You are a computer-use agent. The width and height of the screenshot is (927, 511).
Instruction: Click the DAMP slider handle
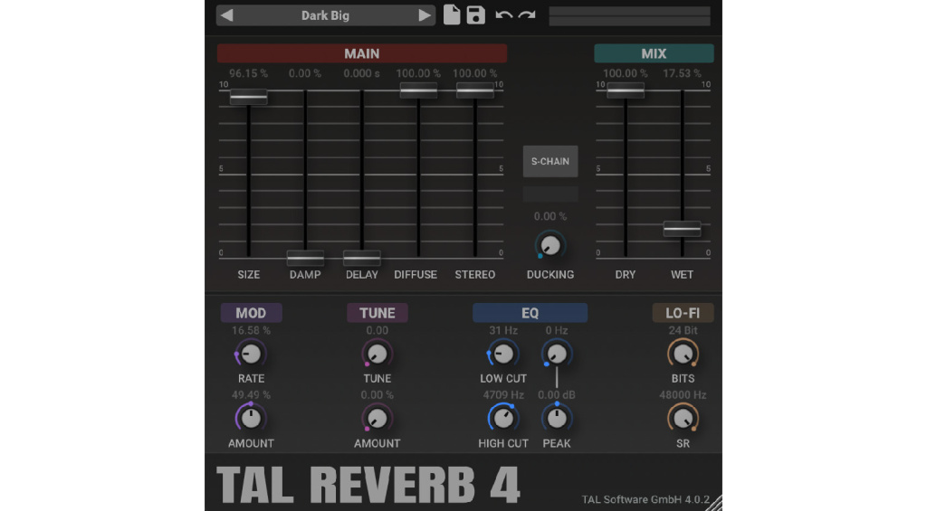(x=305, y=258)
